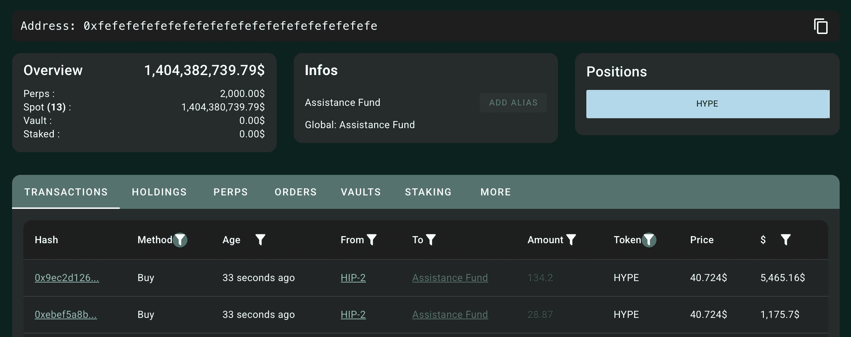The height and width of the screenshot is (337, 851).
Task: Click the Add Alias button
Action: coord(513,103)
